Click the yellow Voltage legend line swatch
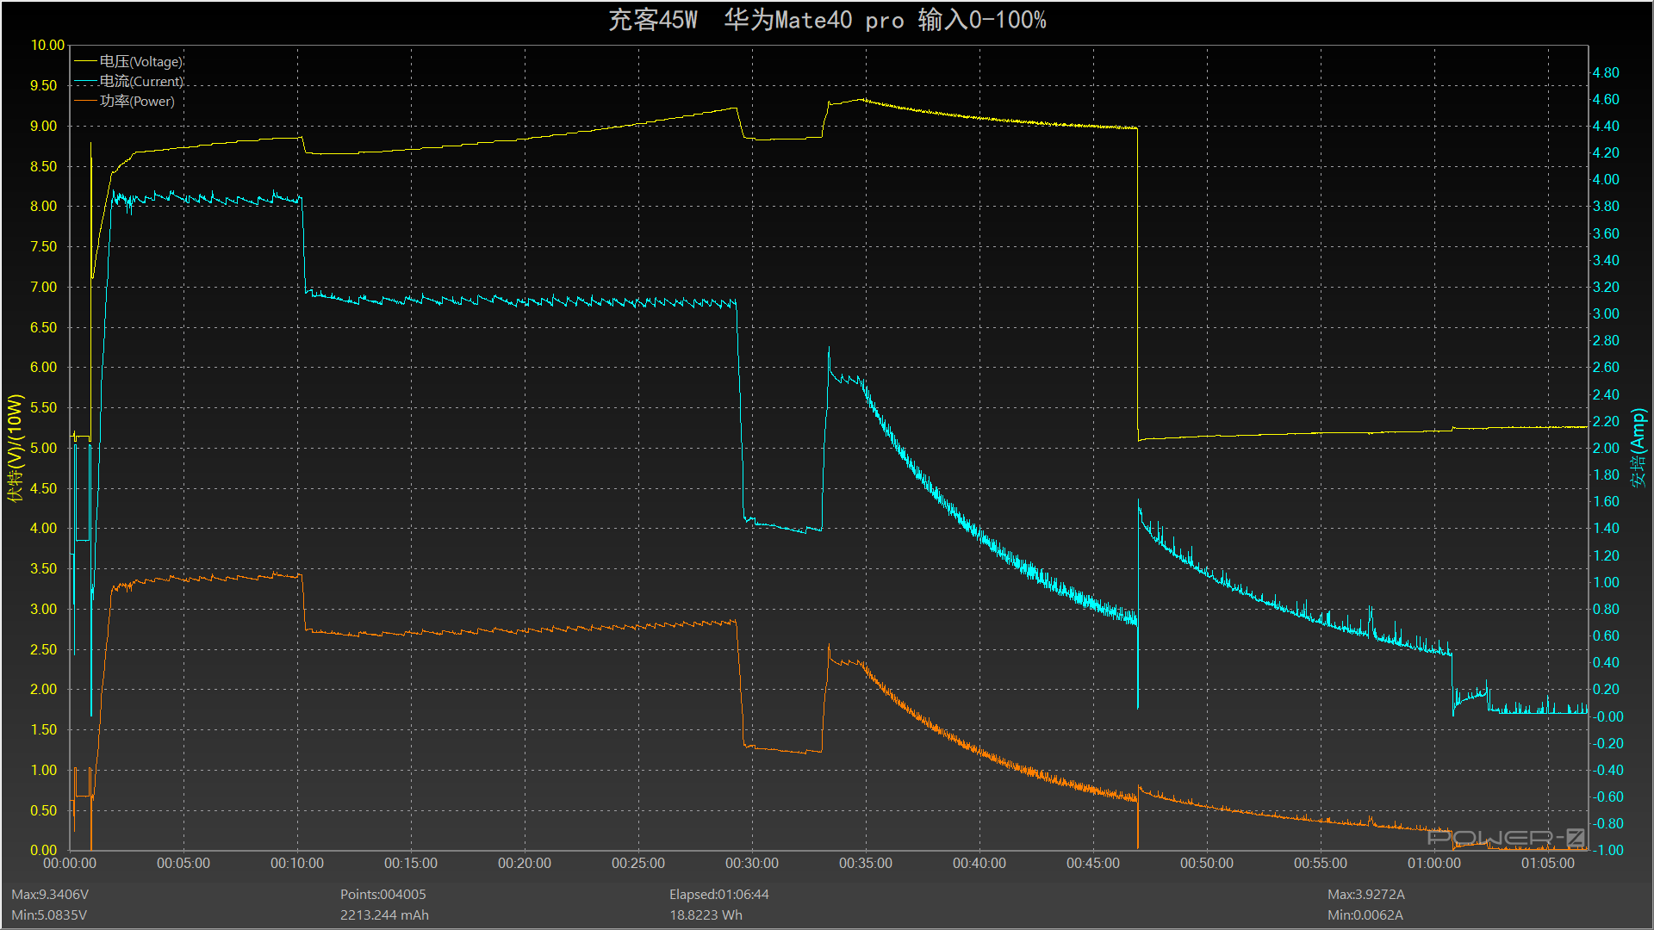The width and height of the screenshot is (1654, 930). (x=85, y=62)
